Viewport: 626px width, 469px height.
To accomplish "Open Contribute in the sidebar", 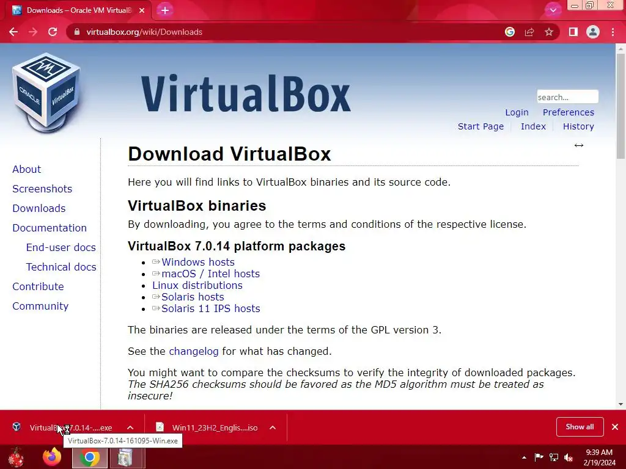I will point(38,286).
